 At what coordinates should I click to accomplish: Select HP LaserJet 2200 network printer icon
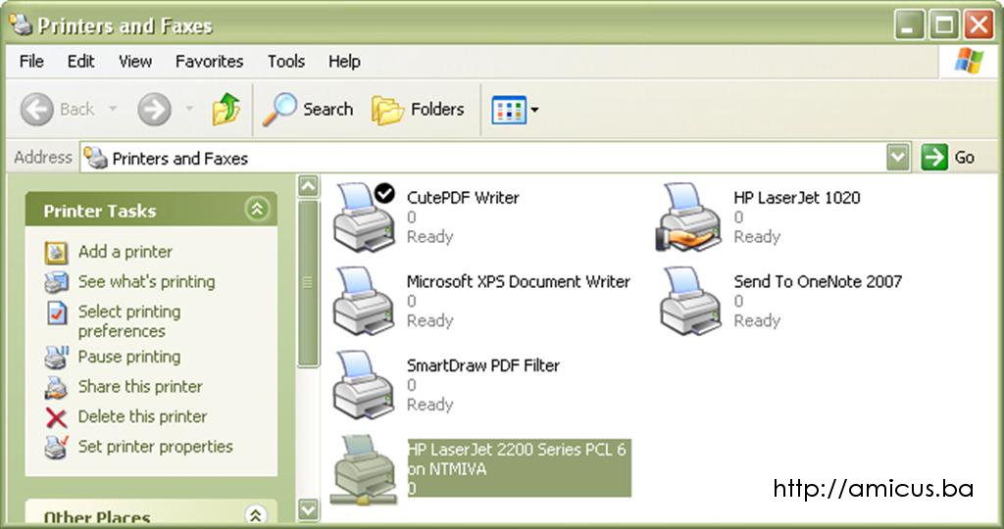tap(364, 470)
